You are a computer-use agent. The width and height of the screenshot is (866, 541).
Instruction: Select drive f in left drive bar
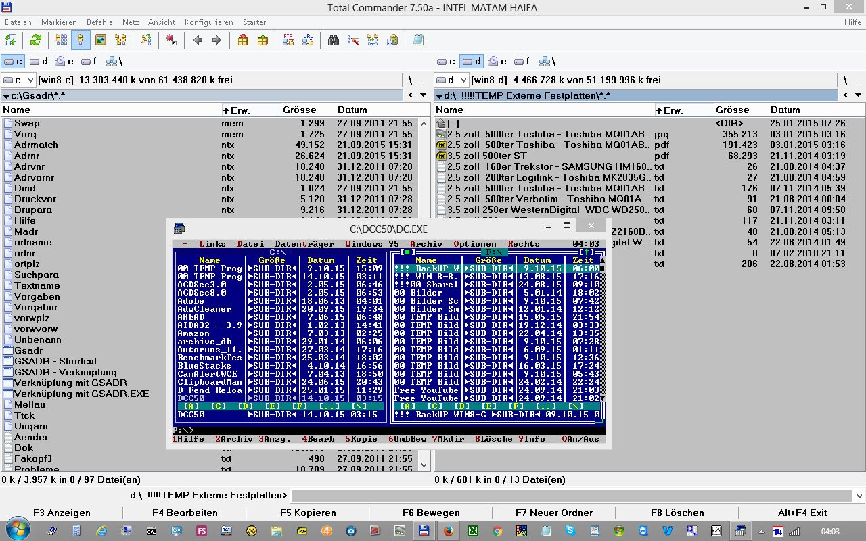tap(90, 62)
